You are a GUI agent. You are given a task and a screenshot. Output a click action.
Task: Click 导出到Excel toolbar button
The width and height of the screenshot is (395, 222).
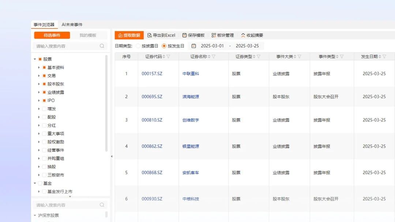[161, 35]
